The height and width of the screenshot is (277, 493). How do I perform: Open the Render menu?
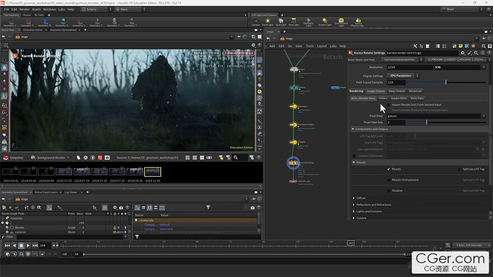(24, 10)
